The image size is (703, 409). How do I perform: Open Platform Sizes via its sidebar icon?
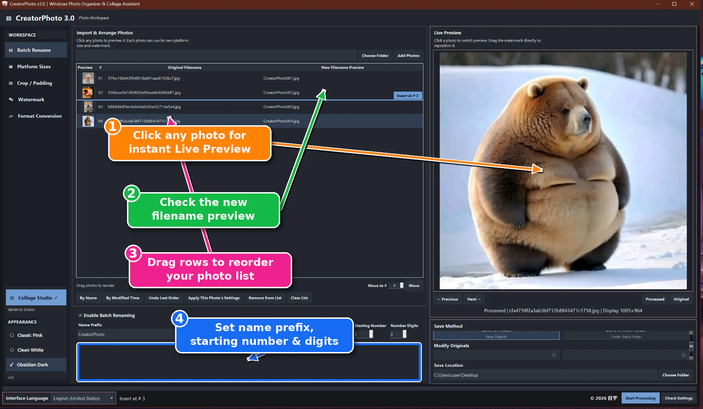pyautogui.click(x=11, y=67)
